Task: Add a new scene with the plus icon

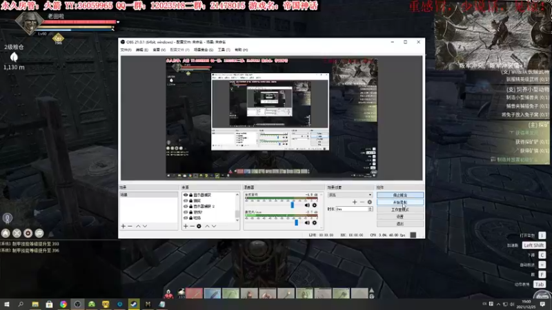Action: point(124,227)
